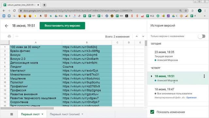This screenshot has height=118, width=209.
Task: Click cell Менталист
Action: coord(36,71)
